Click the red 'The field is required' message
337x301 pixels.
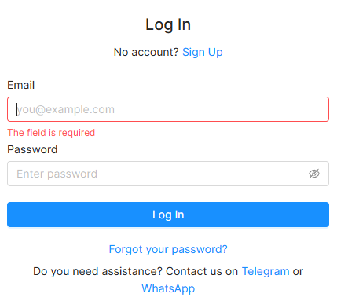[51, 133]
